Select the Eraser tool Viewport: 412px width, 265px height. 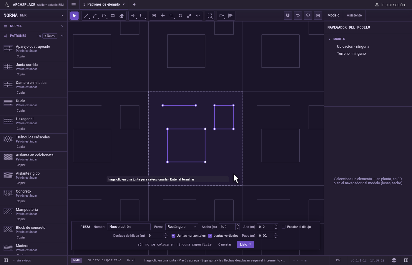point(122,16)
